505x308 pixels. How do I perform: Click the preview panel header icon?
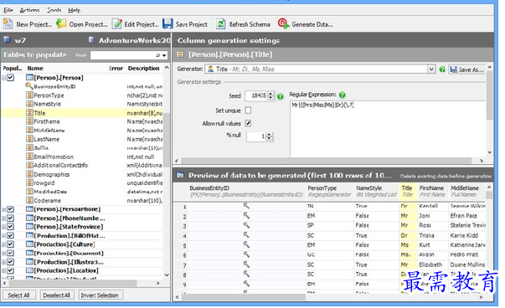pyautogui.click(x=180, y=175)
